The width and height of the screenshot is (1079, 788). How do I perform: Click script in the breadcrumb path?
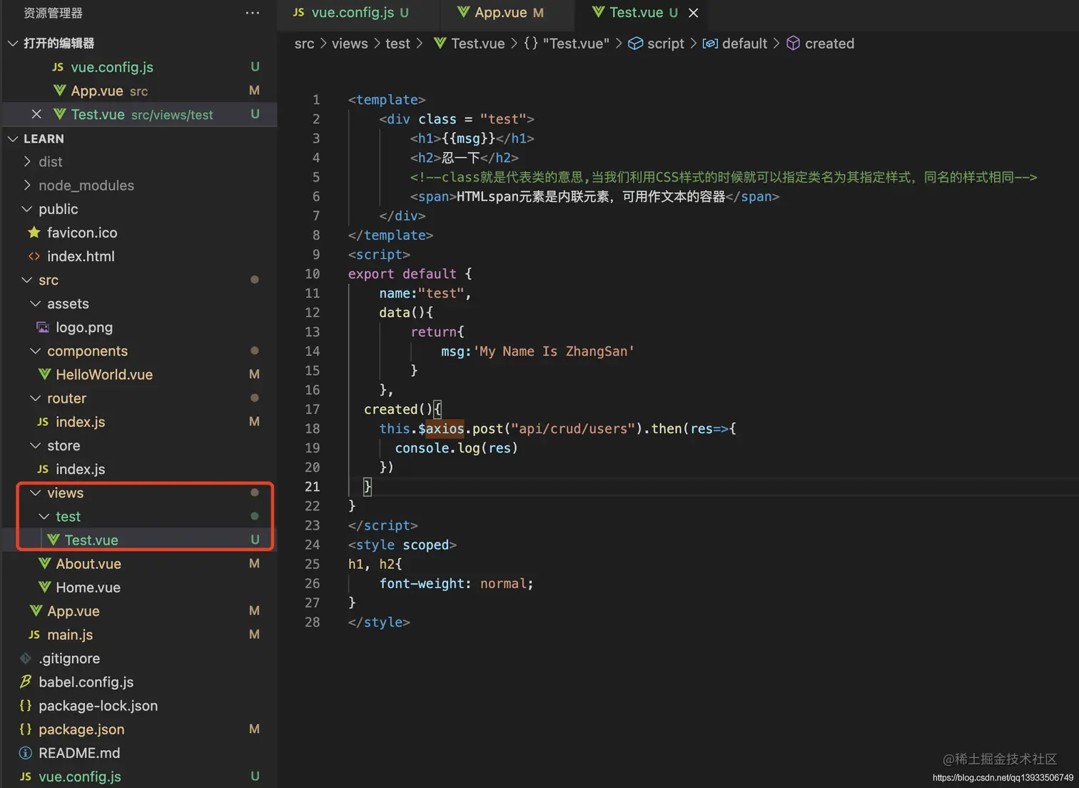(666, 44)
